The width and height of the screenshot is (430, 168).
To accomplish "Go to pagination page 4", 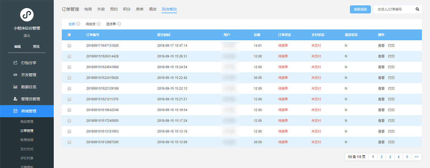I will coord(399,157).
